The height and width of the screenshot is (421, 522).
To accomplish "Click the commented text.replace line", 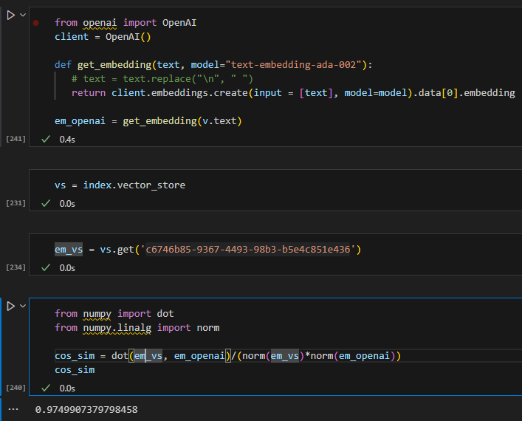I will [162, 78].
